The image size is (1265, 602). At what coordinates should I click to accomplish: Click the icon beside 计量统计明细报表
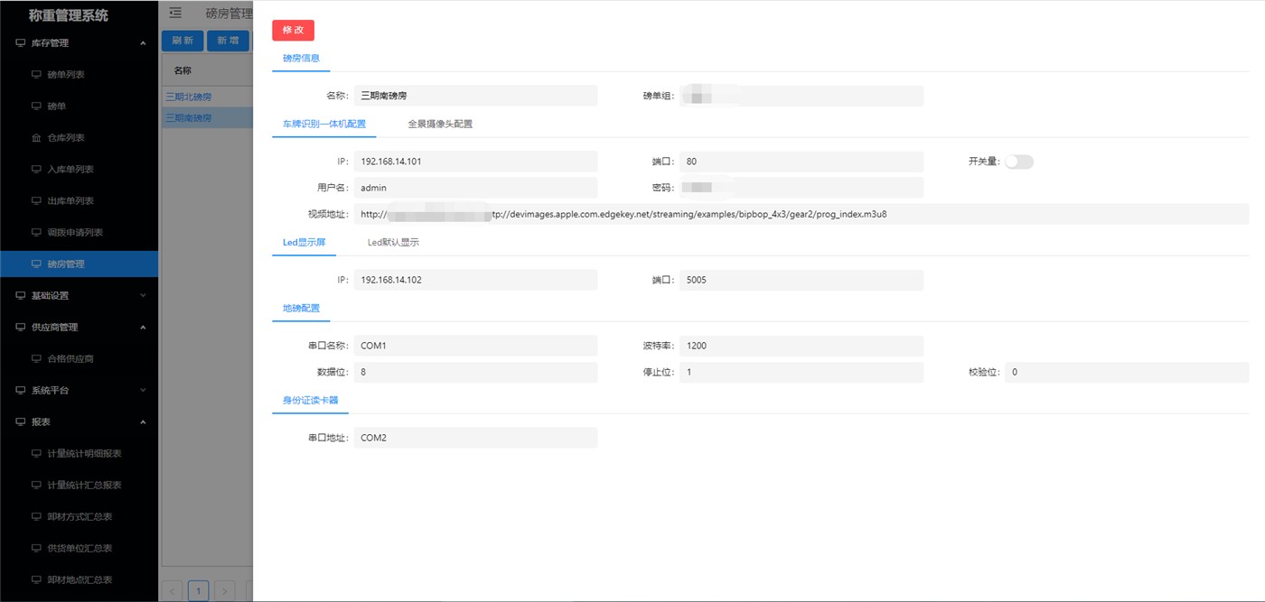(x=36, y=454)
